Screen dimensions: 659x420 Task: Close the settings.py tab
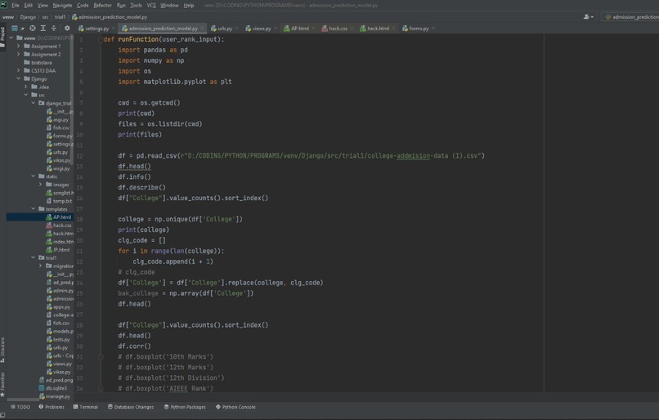point(113,29)
